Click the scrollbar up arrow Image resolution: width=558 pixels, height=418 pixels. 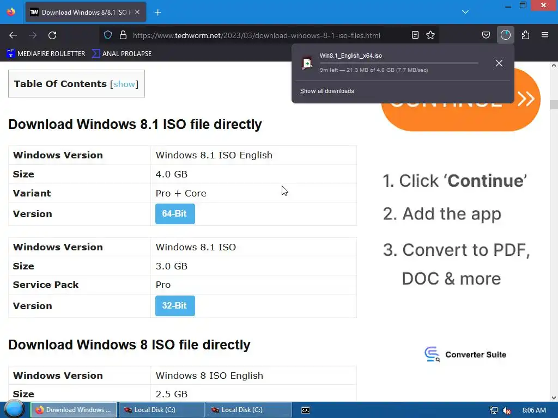tap(554, 65)
